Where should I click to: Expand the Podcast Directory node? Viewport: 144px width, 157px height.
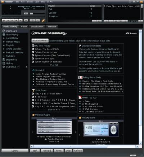pyautogui.click(x=4, y=53)
